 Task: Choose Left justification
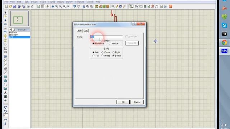click(x=95, y=52)
